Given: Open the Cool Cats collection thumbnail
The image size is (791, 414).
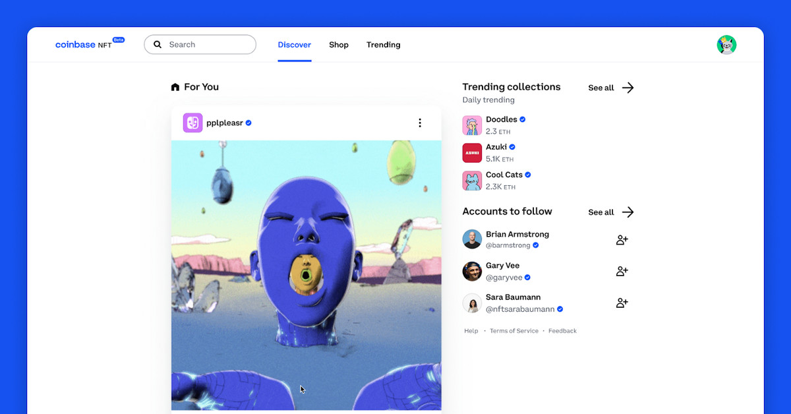Looking at the screenshot, I should click(472, 181).
